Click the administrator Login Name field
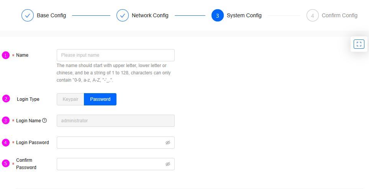 coord(116,121)
